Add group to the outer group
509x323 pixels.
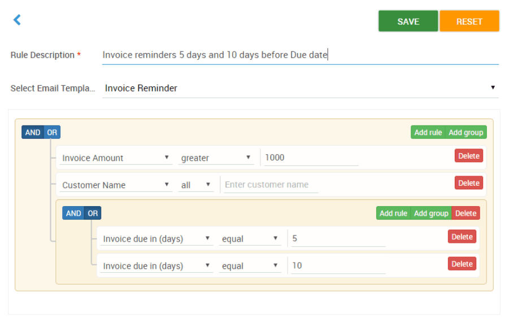[x=466, y=132]
